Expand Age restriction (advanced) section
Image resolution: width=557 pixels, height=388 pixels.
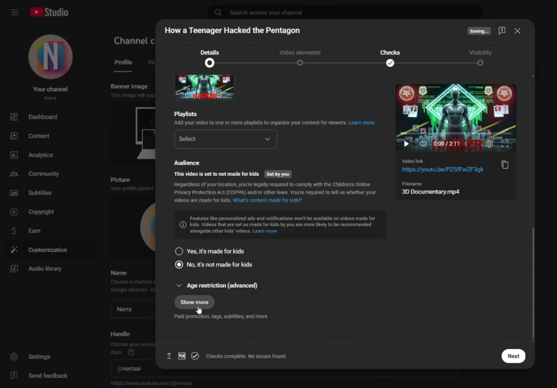[x=216, y=285]
